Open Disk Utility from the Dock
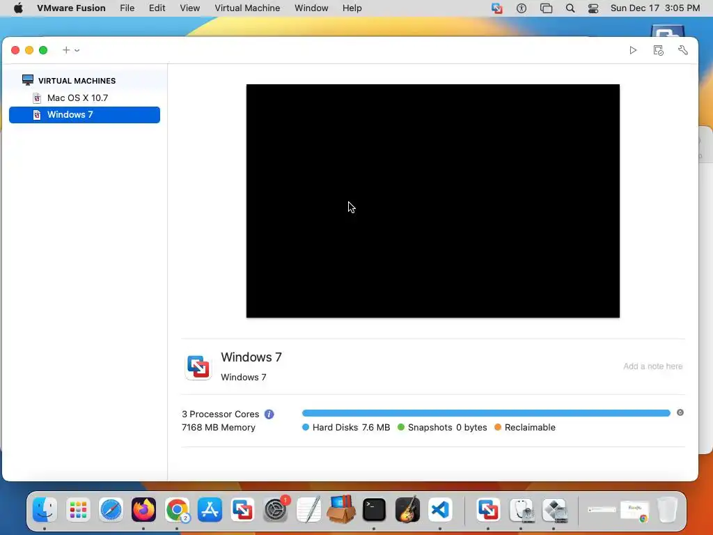This screenshot has height=535, width=713. pyautogui.click(x=522, y=509)
